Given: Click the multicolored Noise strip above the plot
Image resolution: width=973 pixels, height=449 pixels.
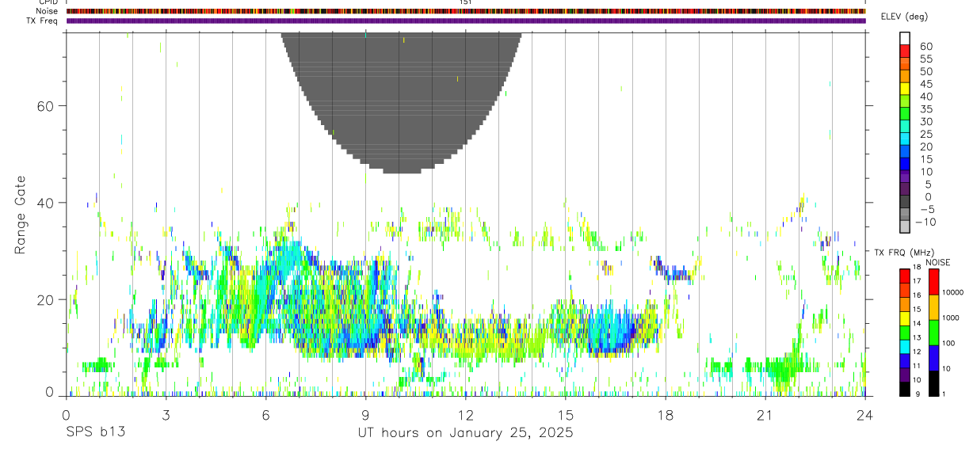Looking at the screenshot, I should tap(466, 11).
